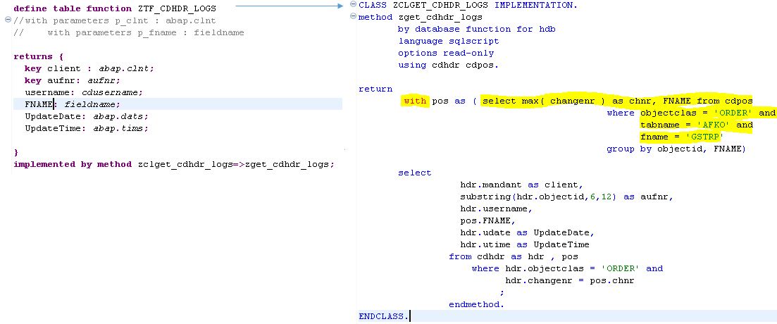Click 'UpdateTime: abap.tims;' line
This screenshot has height=324, width=777.
[x=87, y=127]
